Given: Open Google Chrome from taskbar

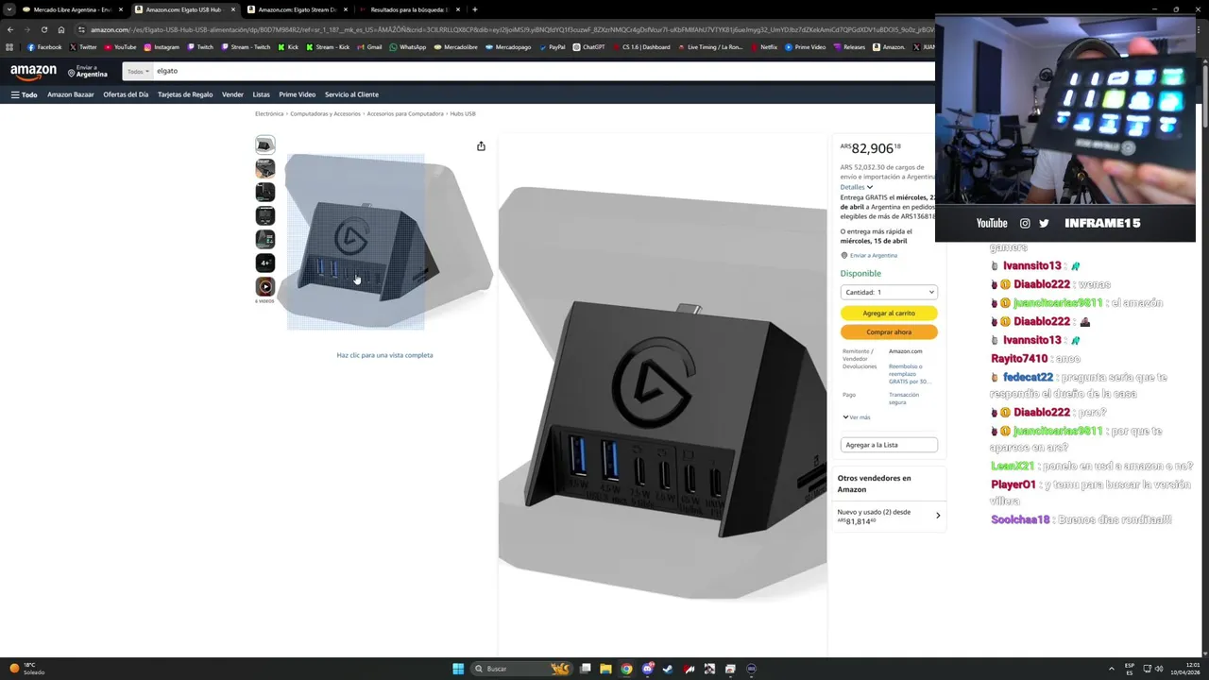Looking at the screenshot, I should point(626,669).
